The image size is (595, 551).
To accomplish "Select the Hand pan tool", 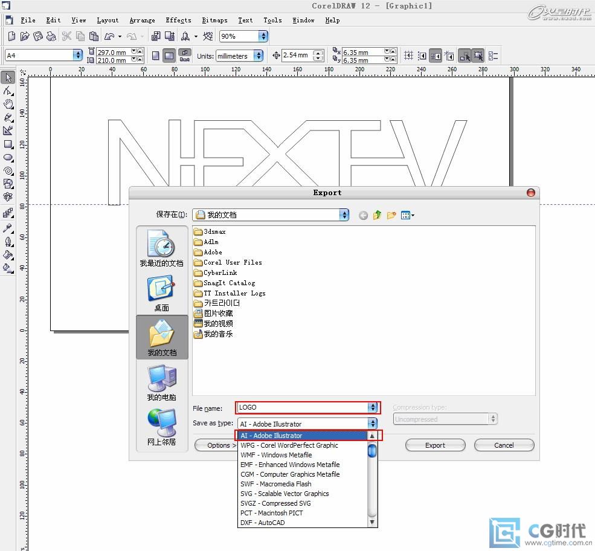I will click(x=8, y=104).
